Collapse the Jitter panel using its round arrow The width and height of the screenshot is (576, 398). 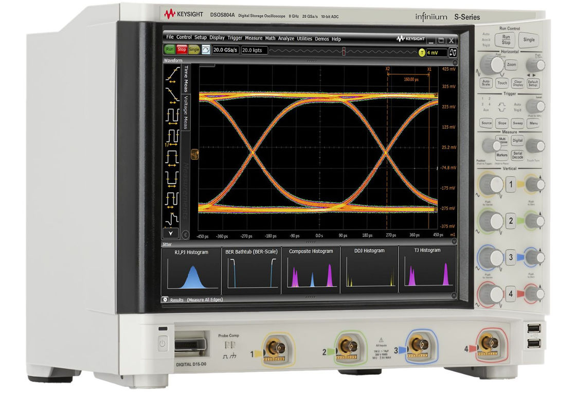point(455,241)
